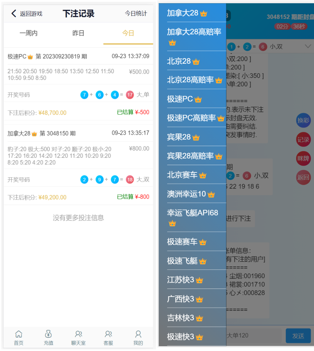
Task: Switch to the 一周内 tab
Action: coord(29,33)
